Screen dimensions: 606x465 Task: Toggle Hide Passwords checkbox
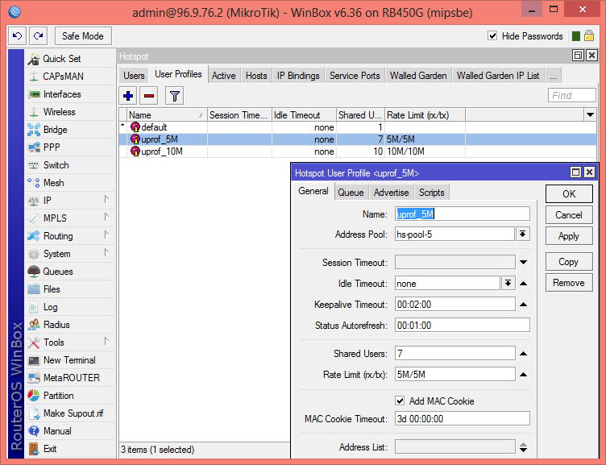492,36
